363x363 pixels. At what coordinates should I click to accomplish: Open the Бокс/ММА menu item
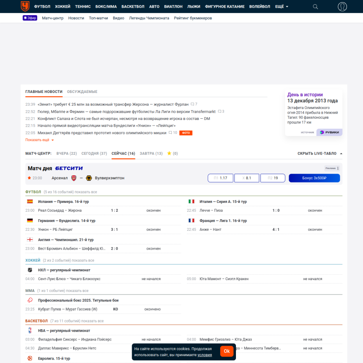[106, 6]
